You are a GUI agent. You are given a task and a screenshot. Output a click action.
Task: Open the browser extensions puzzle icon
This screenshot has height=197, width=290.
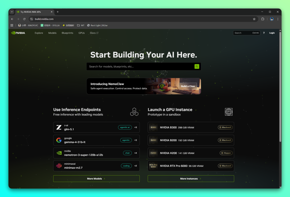click(263, 19)
